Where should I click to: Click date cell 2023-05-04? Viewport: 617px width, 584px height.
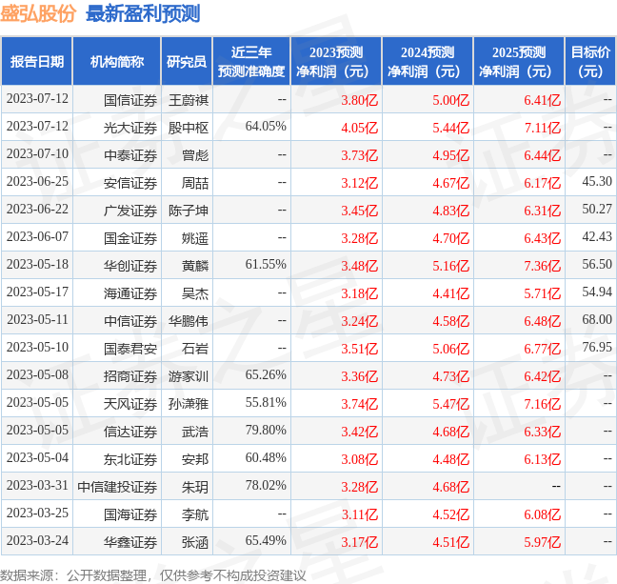[37, 457]
